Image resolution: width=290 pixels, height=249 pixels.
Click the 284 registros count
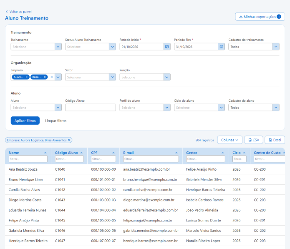click(204, 140)
